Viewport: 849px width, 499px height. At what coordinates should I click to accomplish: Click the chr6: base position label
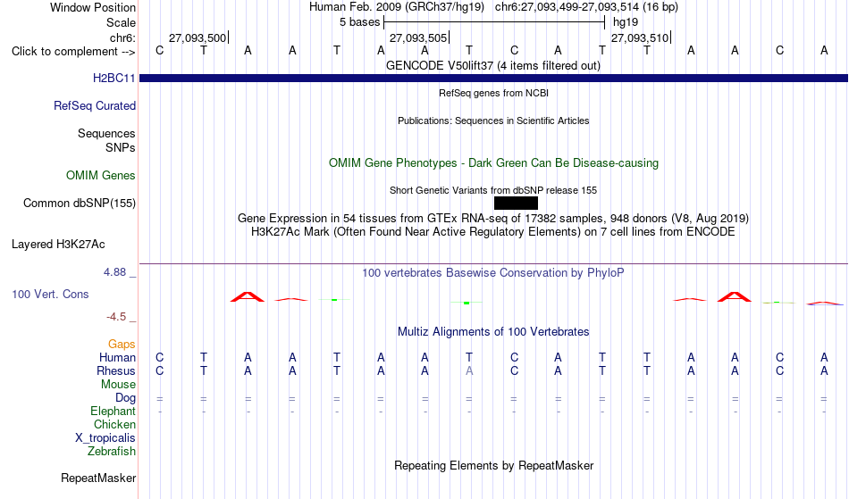[123, 37]
